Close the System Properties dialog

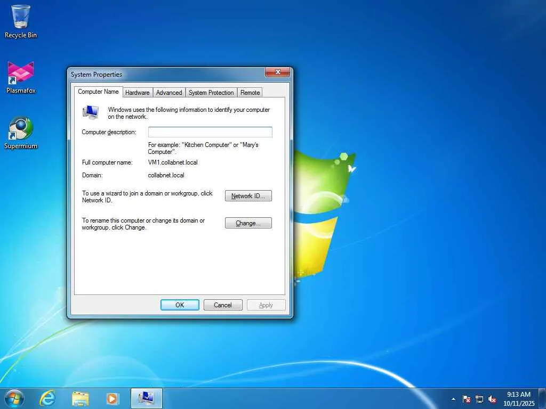click(x=277, y=72)
